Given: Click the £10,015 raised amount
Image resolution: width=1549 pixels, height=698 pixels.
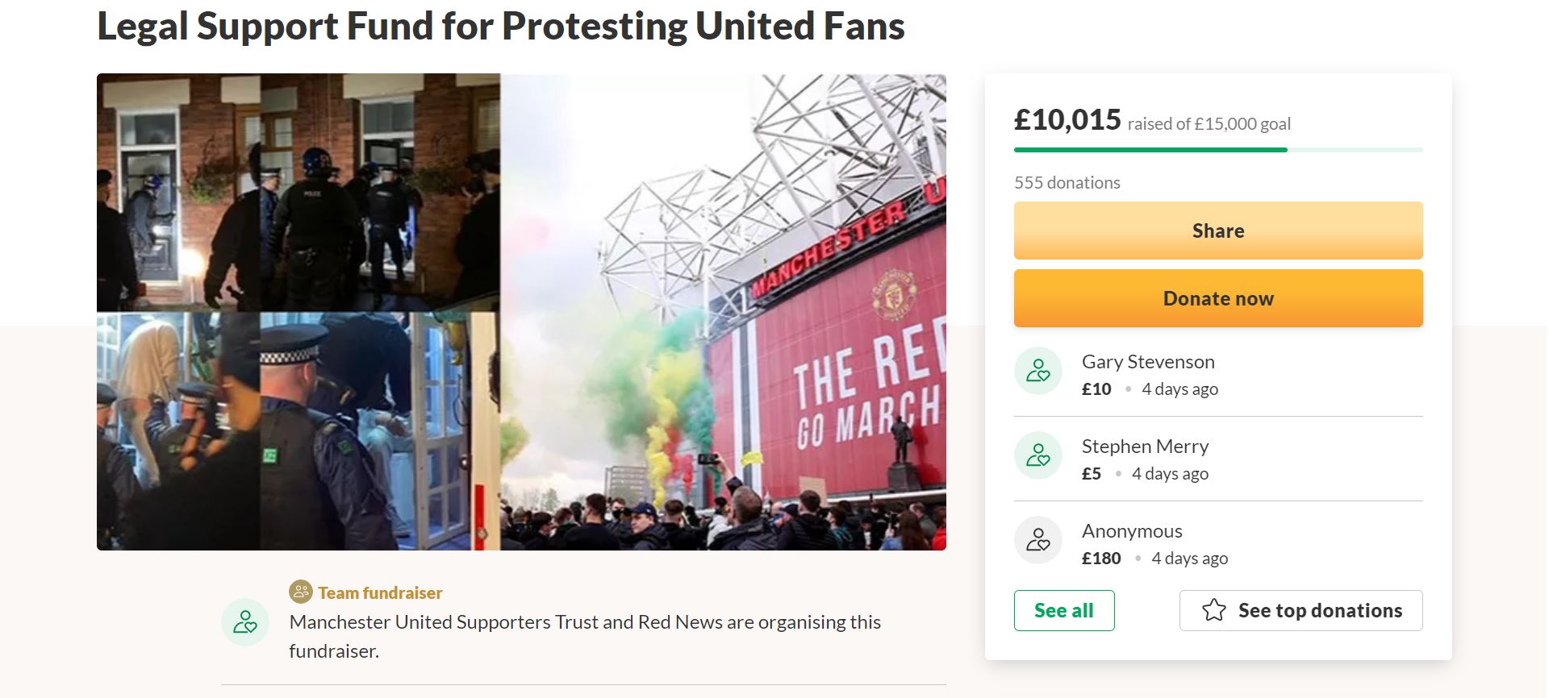Looking at the screenshot, I should (1067, 120).
